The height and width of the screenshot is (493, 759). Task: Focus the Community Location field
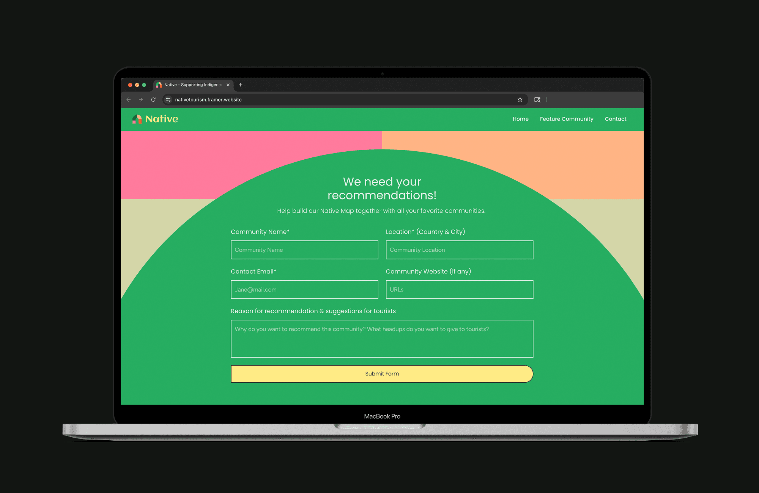click(x=459, y=250)
